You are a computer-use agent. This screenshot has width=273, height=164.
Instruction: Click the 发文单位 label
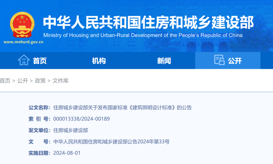39,130
